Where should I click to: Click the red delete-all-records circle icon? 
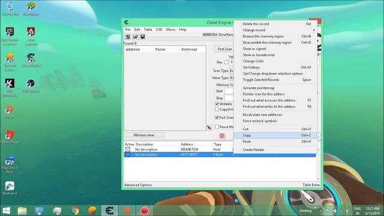[x=222, y=136]
